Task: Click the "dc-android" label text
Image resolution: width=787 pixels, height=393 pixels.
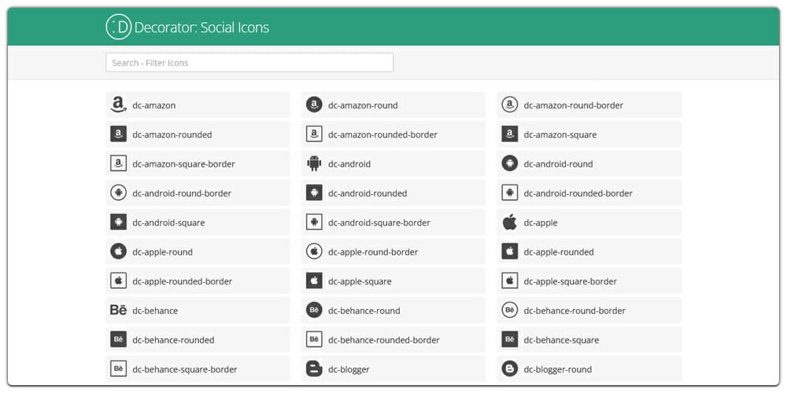Action: 349,164
